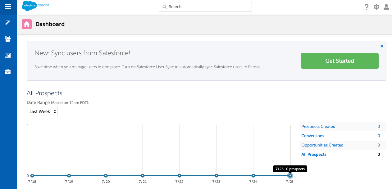Click the help question mark icon
Screen dimensions: 392x189
[x=367, y=7]
